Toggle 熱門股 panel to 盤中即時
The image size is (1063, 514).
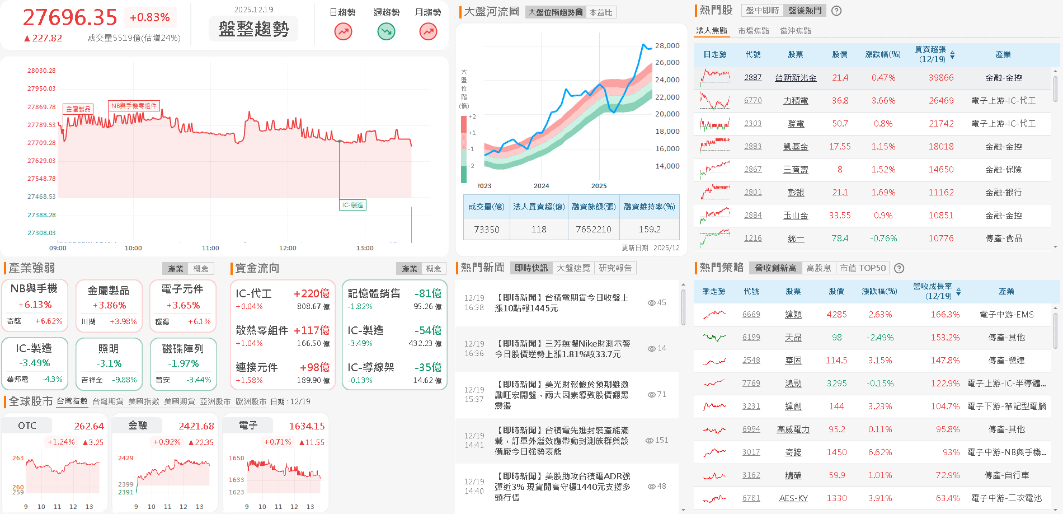[x=762, y=10]
